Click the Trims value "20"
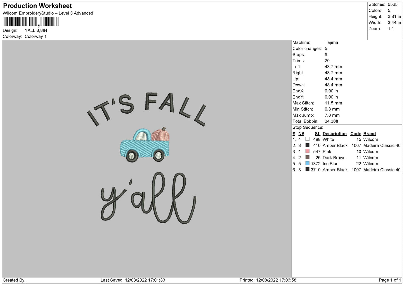 [x=327, y=61]
